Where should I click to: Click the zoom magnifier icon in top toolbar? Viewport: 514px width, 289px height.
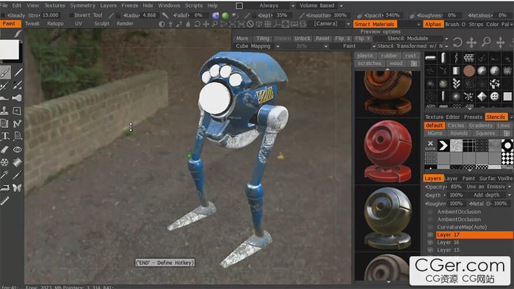click(215, 24)
